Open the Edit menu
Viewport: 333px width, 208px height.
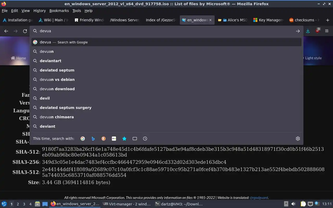pyautogui.click(x=15, y=11)
